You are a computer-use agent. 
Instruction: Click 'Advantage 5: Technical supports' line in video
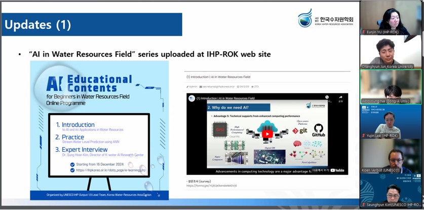click(257, 116)
